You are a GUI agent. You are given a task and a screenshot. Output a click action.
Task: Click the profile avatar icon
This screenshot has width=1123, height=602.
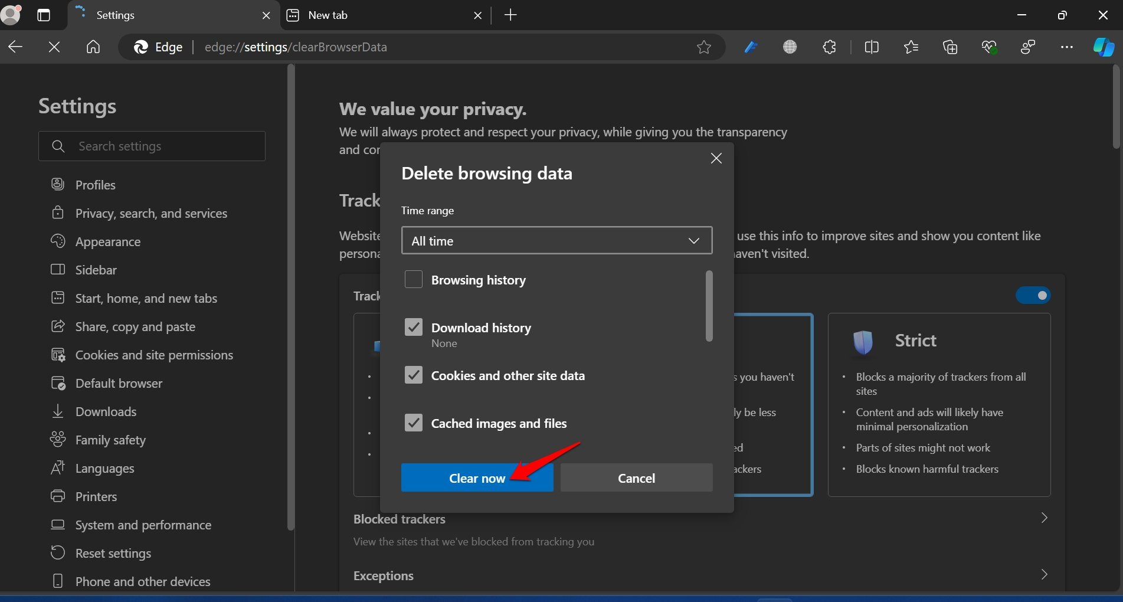(11, 14)
